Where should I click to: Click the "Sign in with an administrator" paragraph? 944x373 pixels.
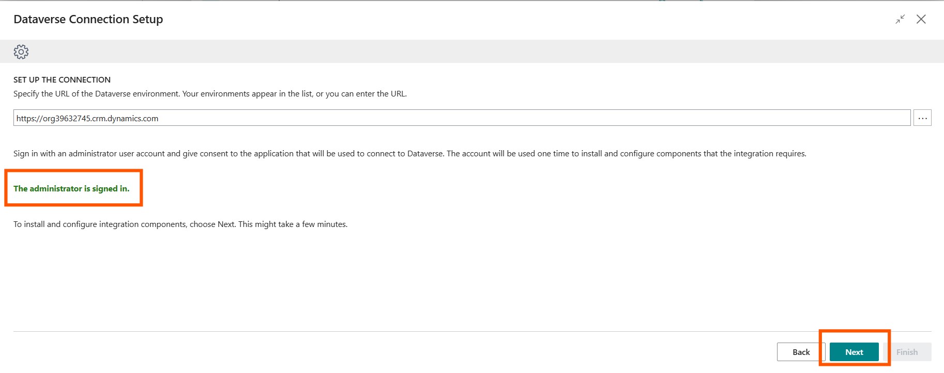coord(409,154)
